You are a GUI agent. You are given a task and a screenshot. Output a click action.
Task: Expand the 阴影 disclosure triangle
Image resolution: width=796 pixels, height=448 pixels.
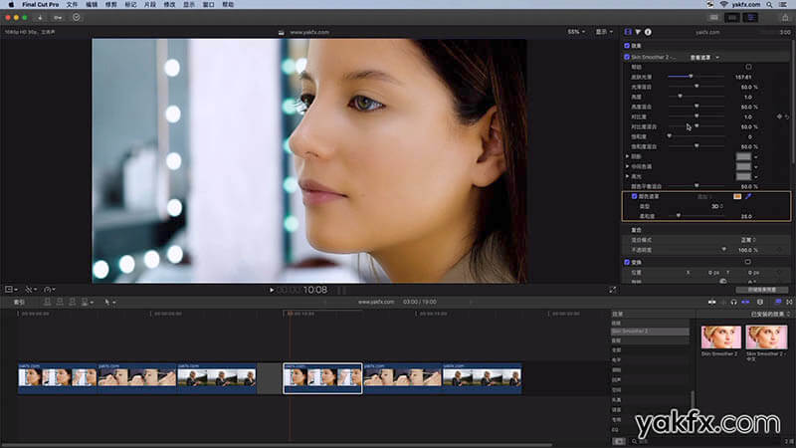click(x=627, y=156)
